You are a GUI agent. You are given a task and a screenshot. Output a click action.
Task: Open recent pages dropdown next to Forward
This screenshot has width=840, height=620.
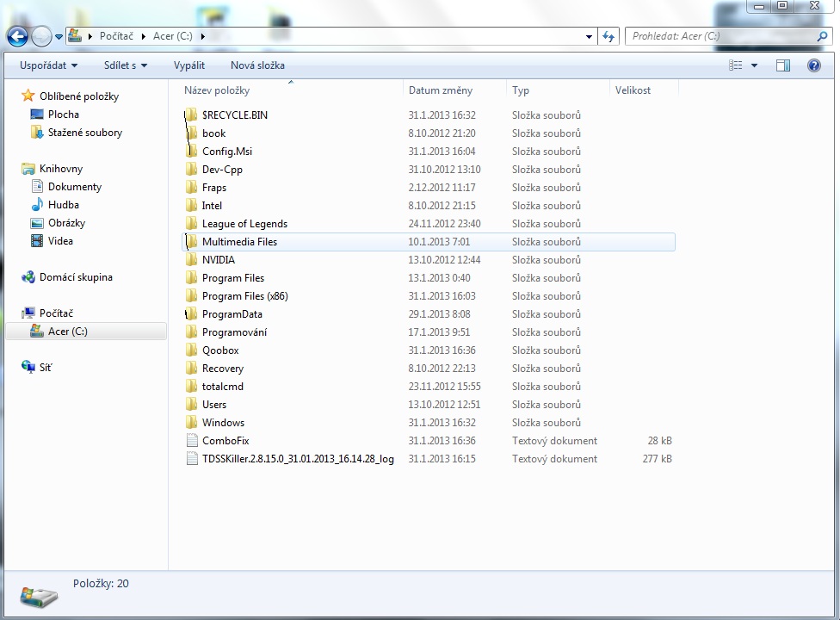click(59, 37)
